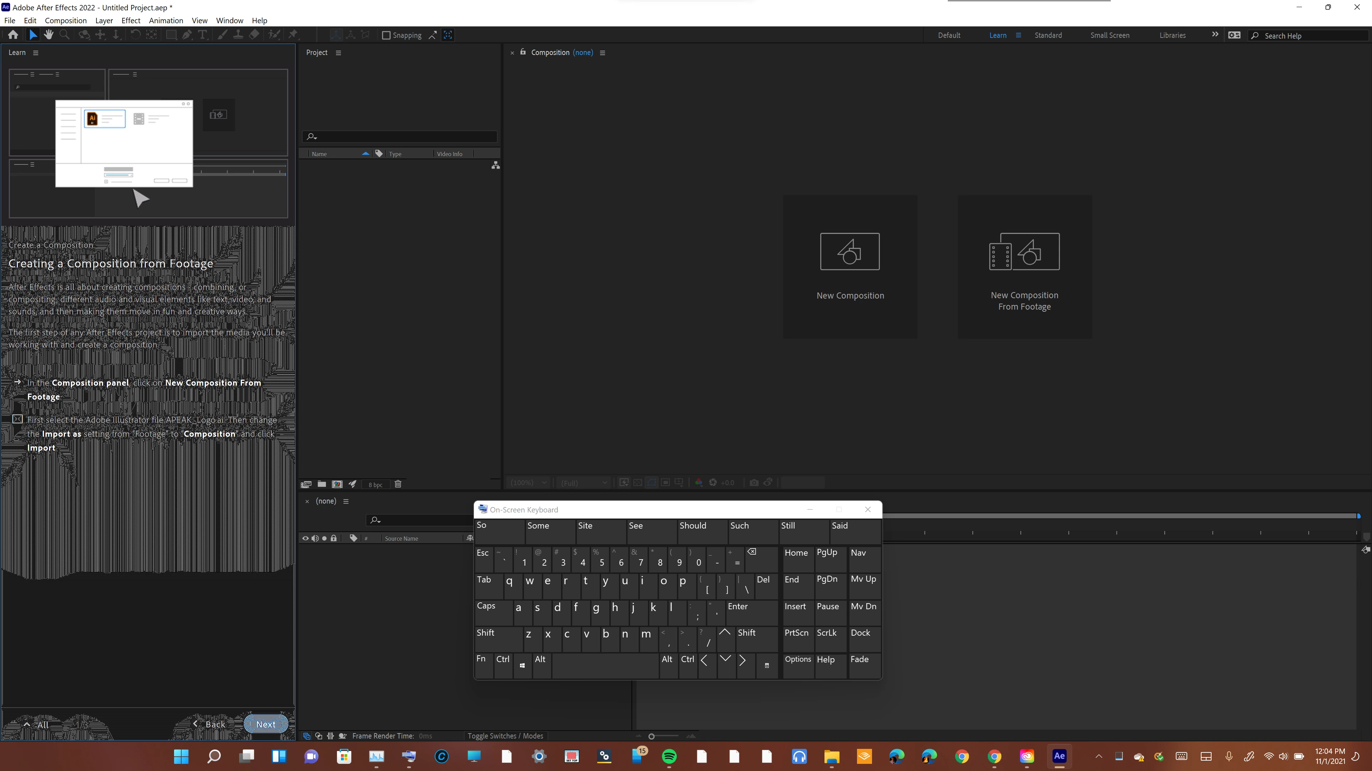The width and height of the screenshot is (1372, 771).
Task: Adjust the timeline zoom slider handle
Action: click(x=652, y=736)
